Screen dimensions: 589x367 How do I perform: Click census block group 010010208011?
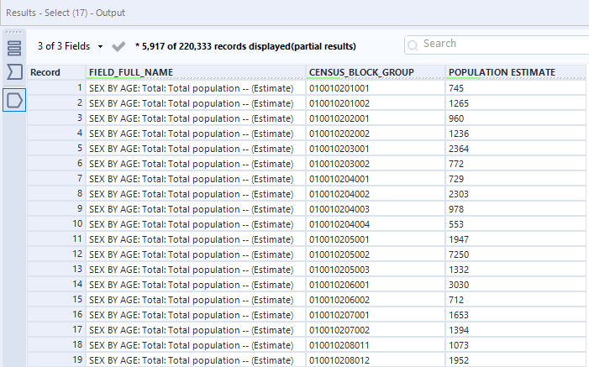(x=339, y=345)
